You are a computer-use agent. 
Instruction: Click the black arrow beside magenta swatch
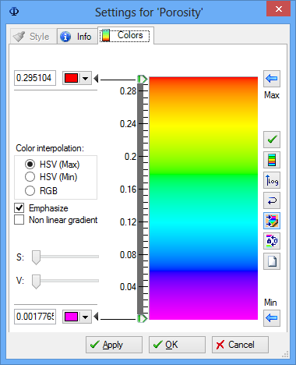[96, 317]
